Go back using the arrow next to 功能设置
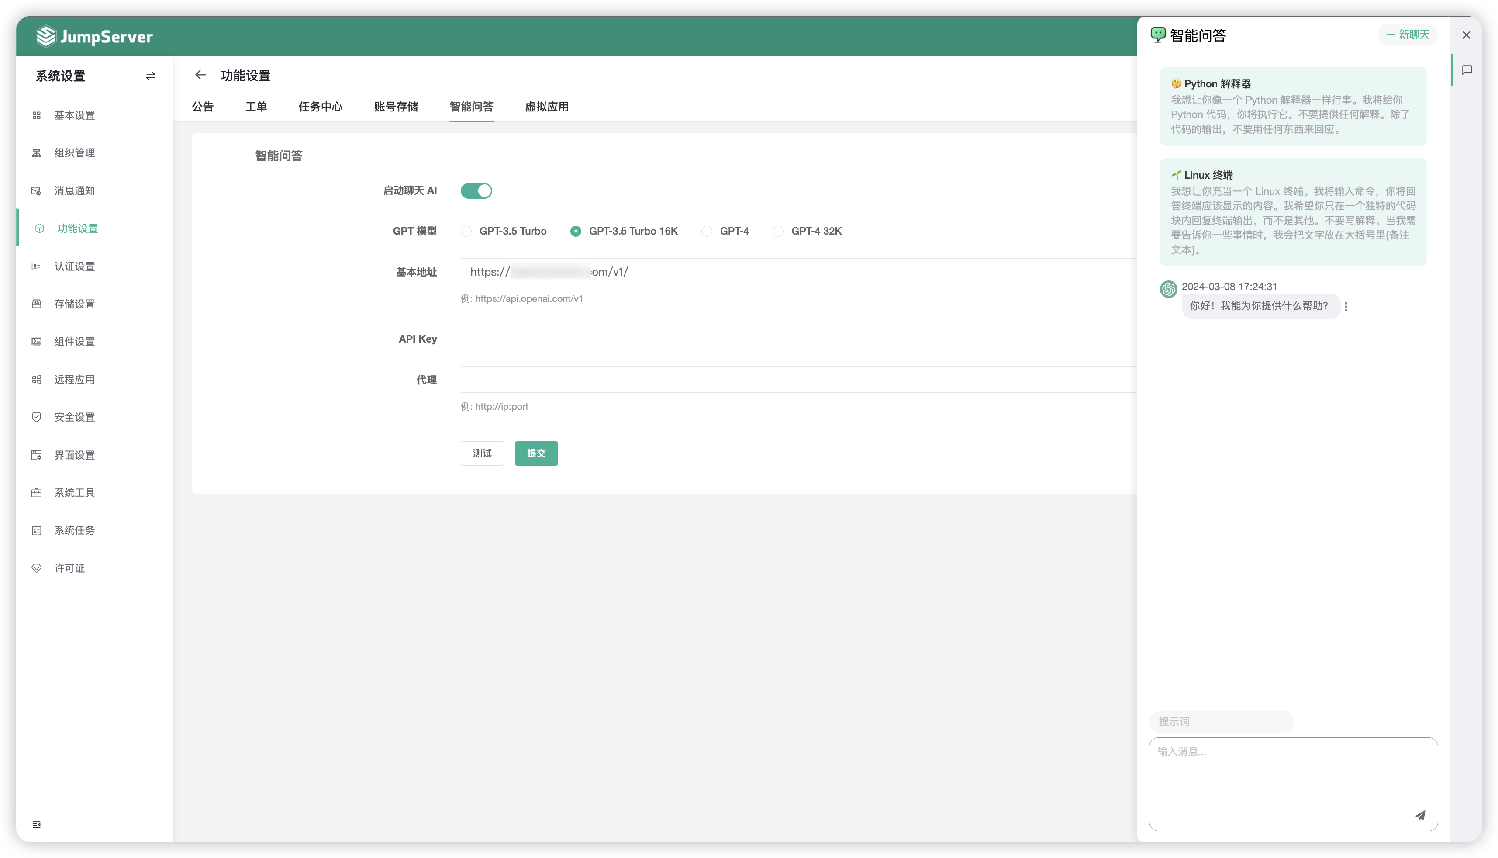Screen dimensions: 1498x858 tap(200, 75)
